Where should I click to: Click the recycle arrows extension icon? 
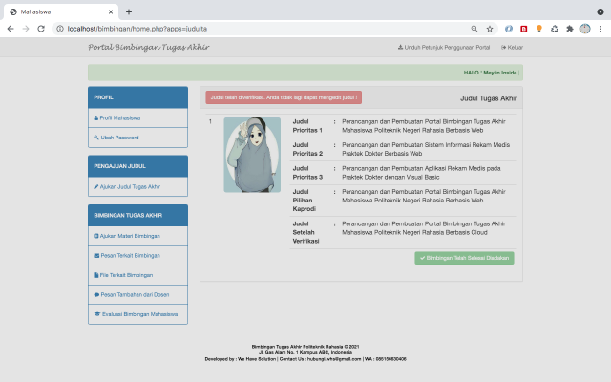(556, 29)
